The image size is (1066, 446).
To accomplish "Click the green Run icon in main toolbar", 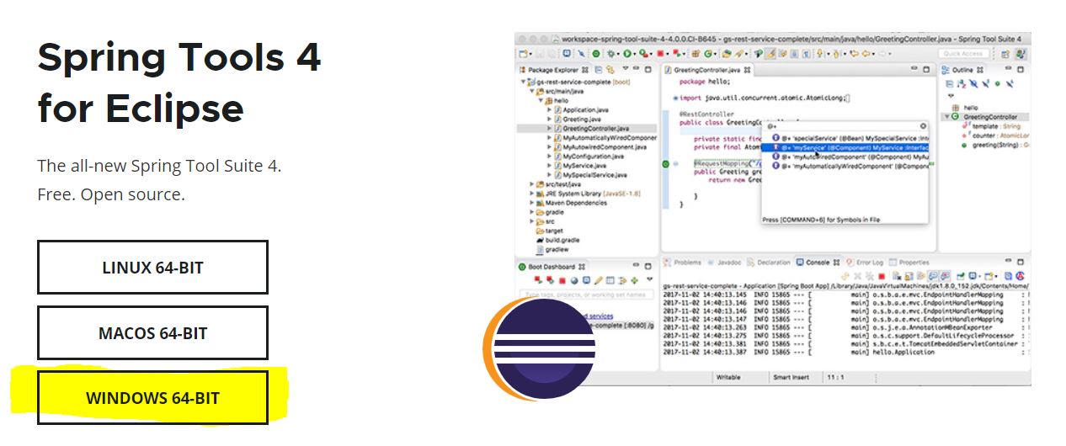I will click(626, 54).
